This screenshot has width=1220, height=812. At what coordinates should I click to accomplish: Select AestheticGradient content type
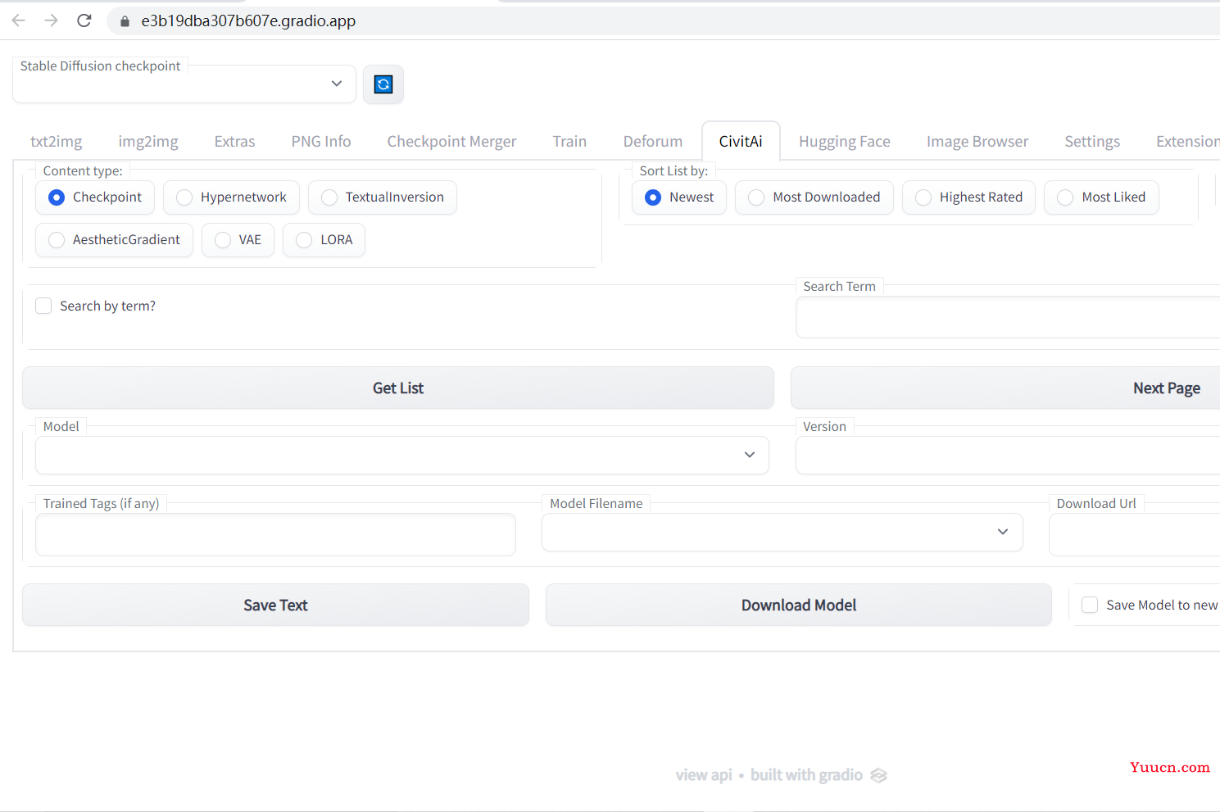114,240
